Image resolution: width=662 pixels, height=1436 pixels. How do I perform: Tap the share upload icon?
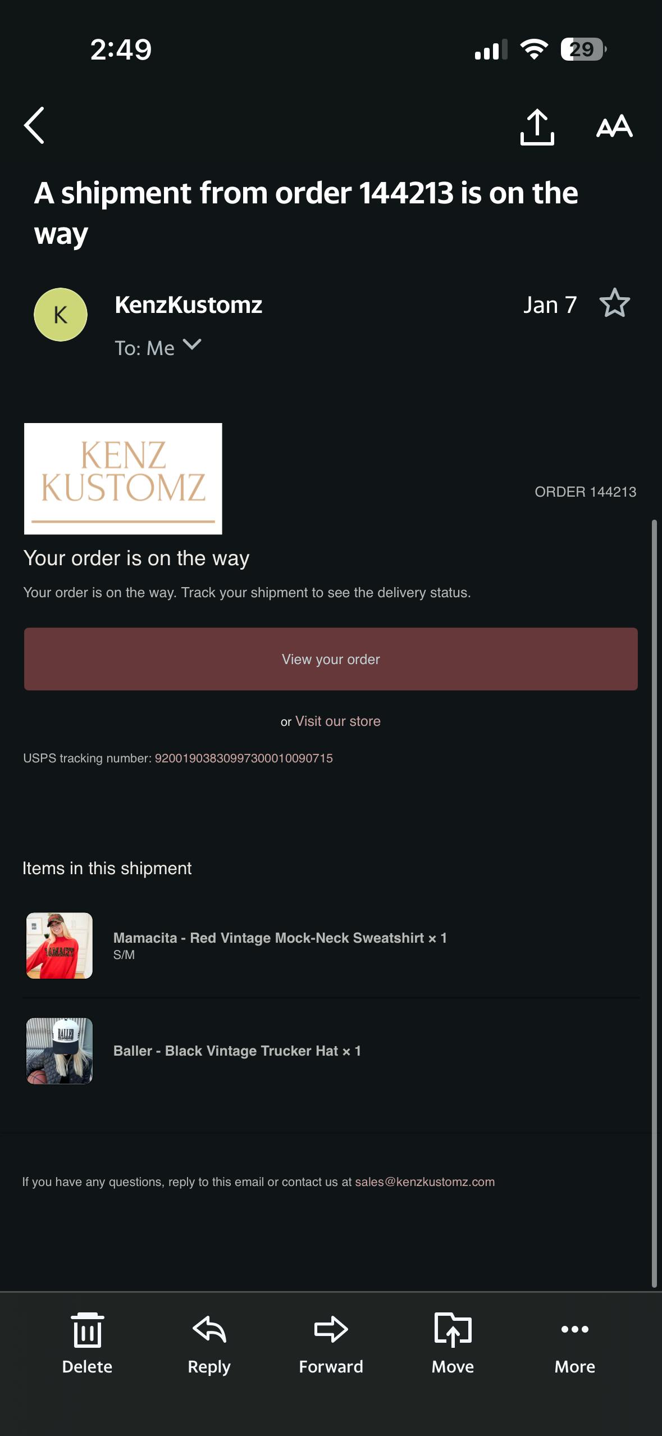537,127
